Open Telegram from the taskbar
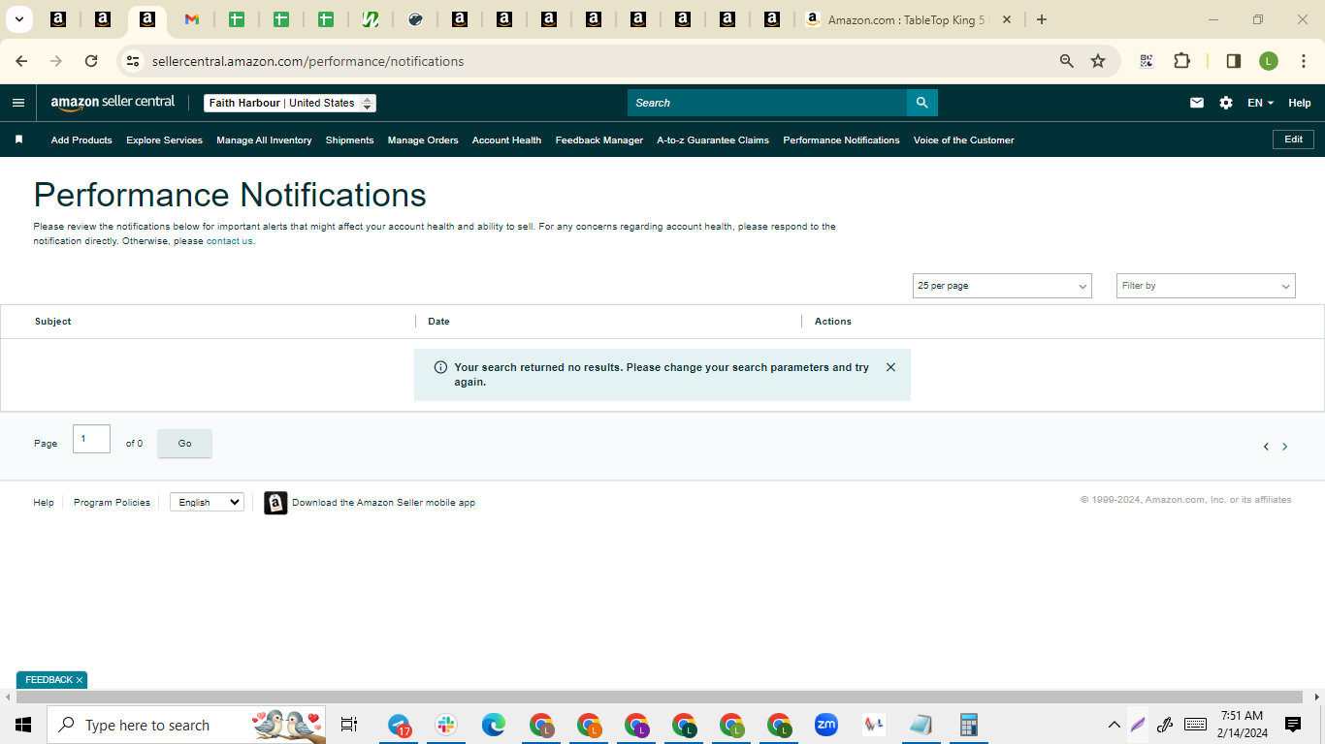The image size is (1325, 744). tap(400, 725)
